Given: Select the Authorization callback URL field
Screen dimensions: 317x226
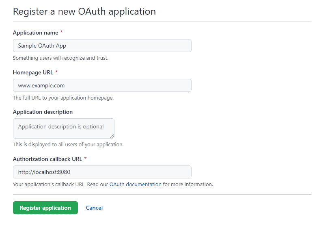Looking at the screenshot, I should tap(102, 172).
